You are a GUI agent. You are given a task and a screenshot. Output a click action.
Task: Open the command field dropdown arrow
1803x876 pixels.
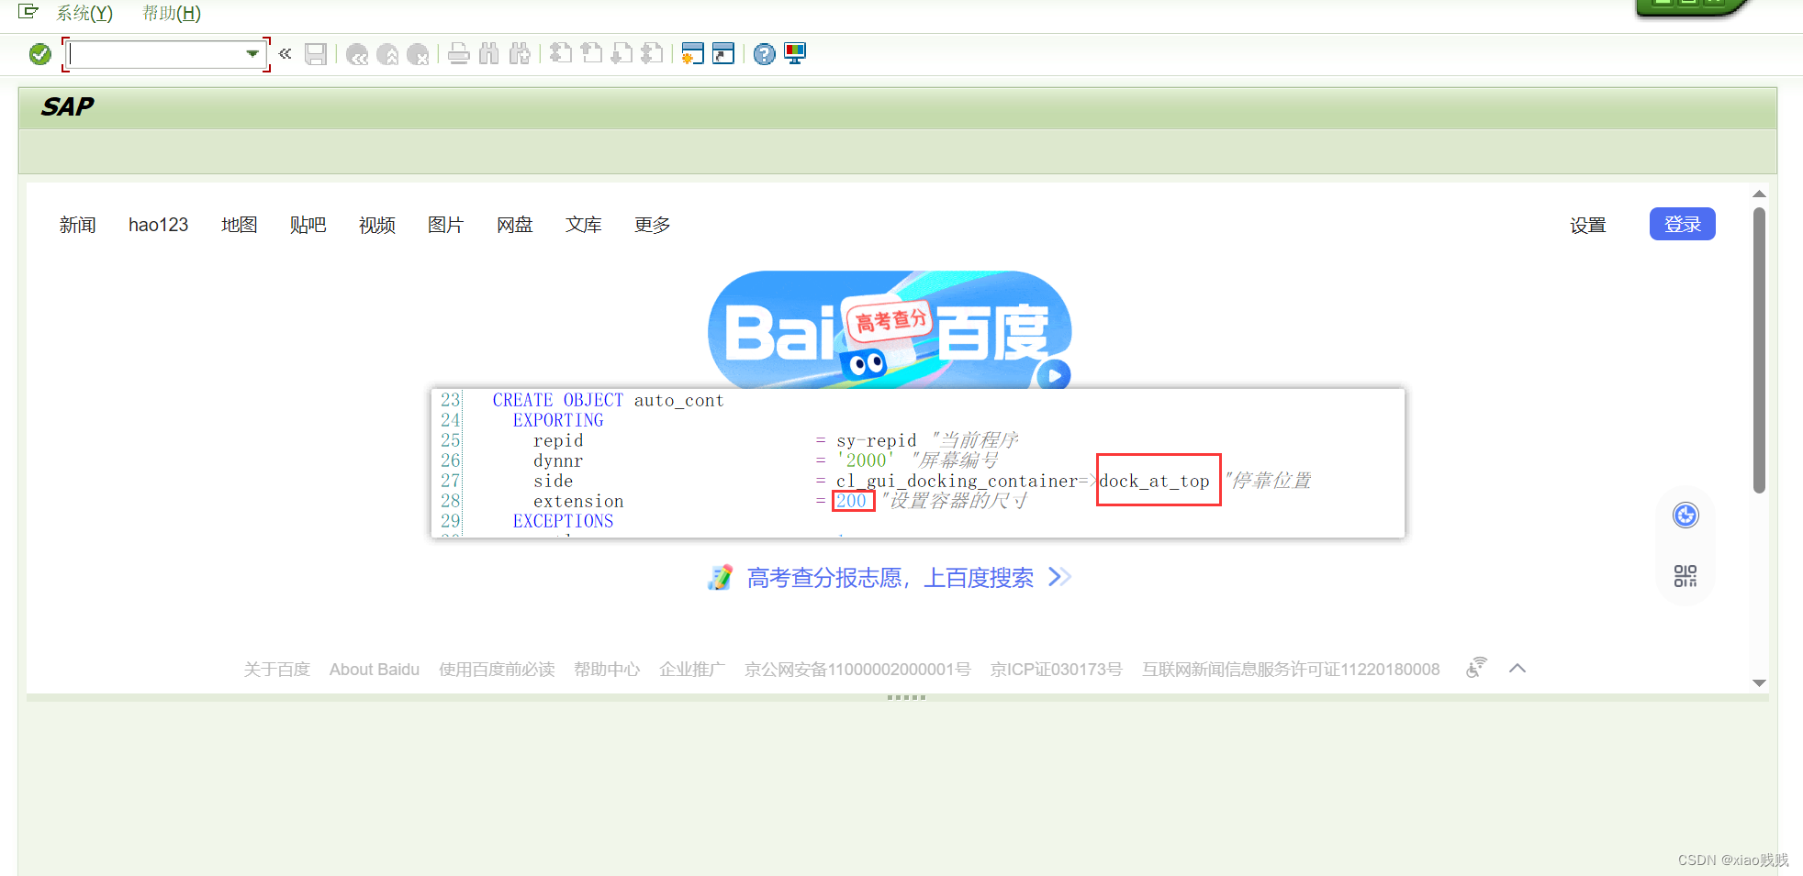(x=252, y=54)
